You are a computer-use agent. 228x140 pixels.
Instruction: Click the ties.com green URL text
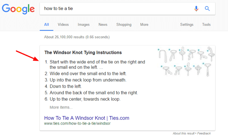tap(77, 124)
